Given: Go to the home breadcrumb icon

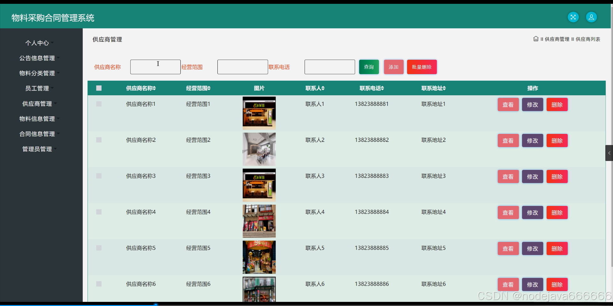Looking at the screenshot, I should (536, 39).
